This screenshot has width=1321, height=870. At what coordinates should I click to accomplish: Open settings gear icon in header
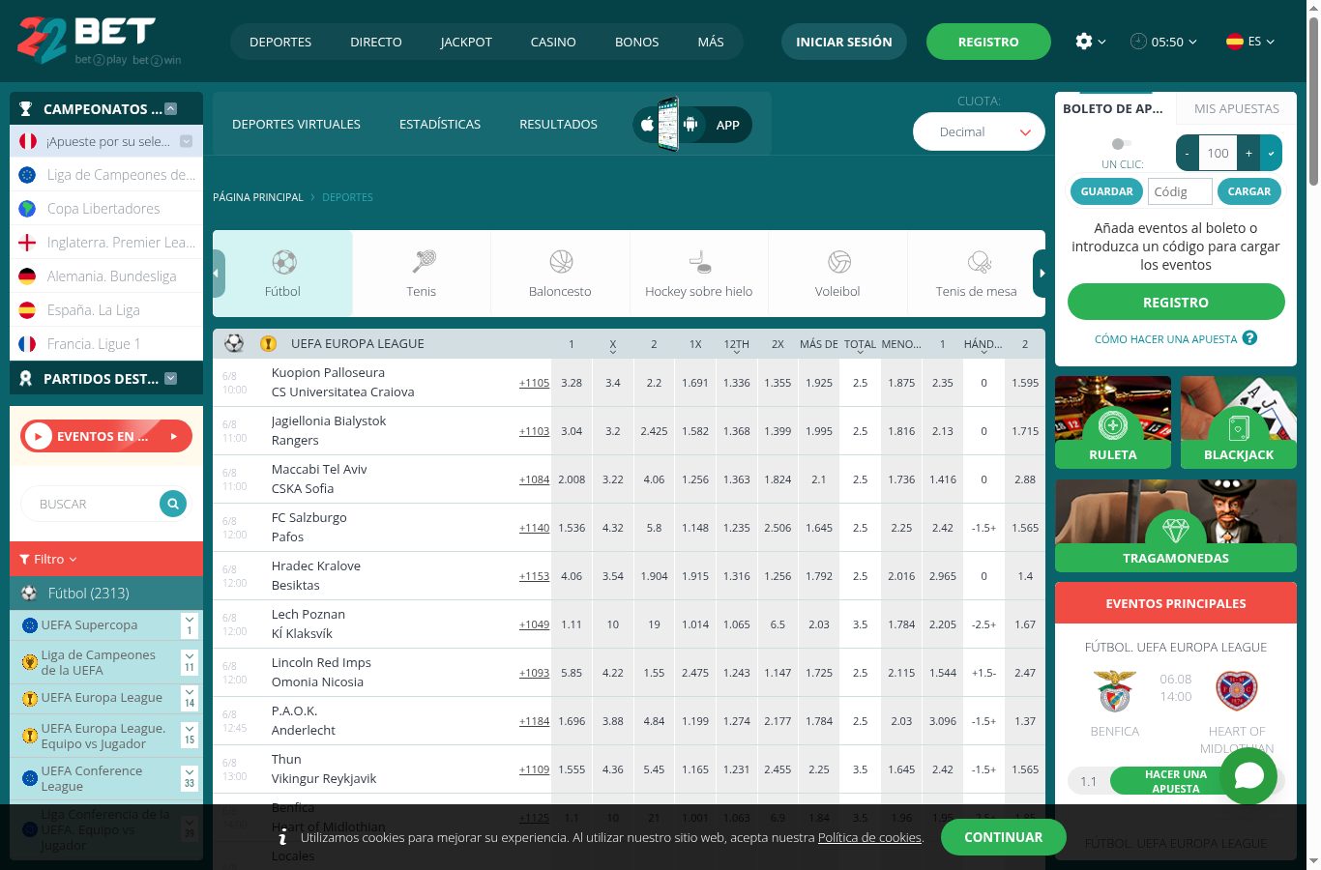pos(1084,42)
